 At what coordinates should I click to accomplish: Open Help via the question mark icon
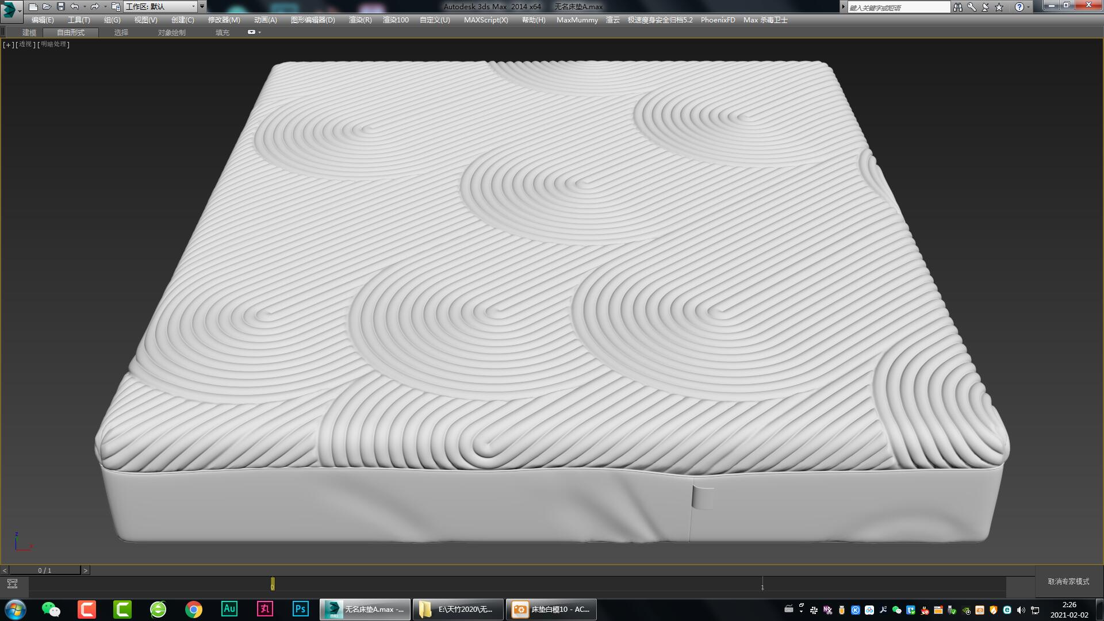coord(1020,6)
